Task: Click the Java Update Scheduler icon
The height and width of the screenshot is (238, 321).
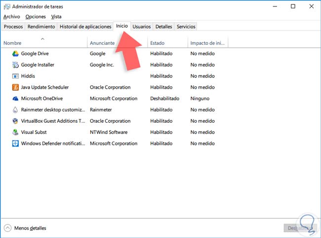Action: (x=15, y=88)
